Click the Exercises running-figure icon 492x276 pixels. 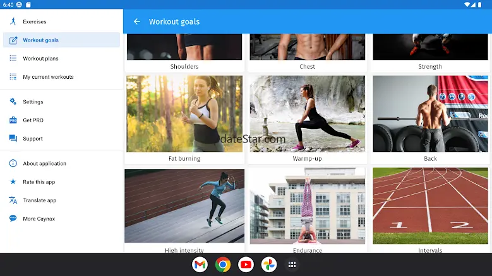point(13,21)
